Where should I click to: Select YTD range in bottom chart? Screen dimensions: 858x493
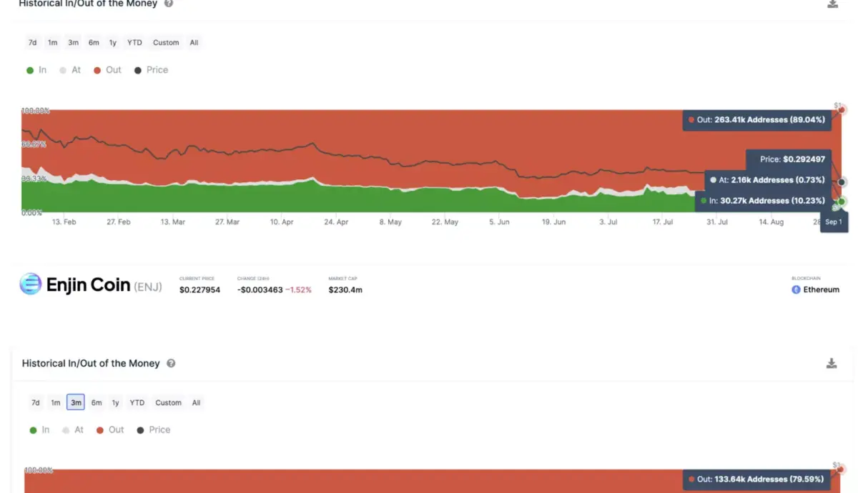click(137, 403)
